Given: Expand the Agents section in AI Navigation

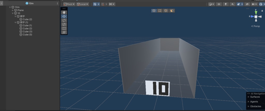Looking at the screenshot, I should (x=248, y=101).
